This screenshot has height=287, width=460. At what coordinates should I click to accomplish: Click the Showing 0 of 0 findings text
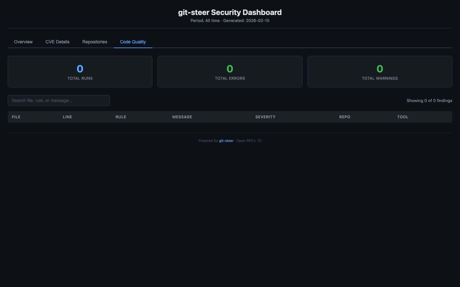(x=429, y=100)
